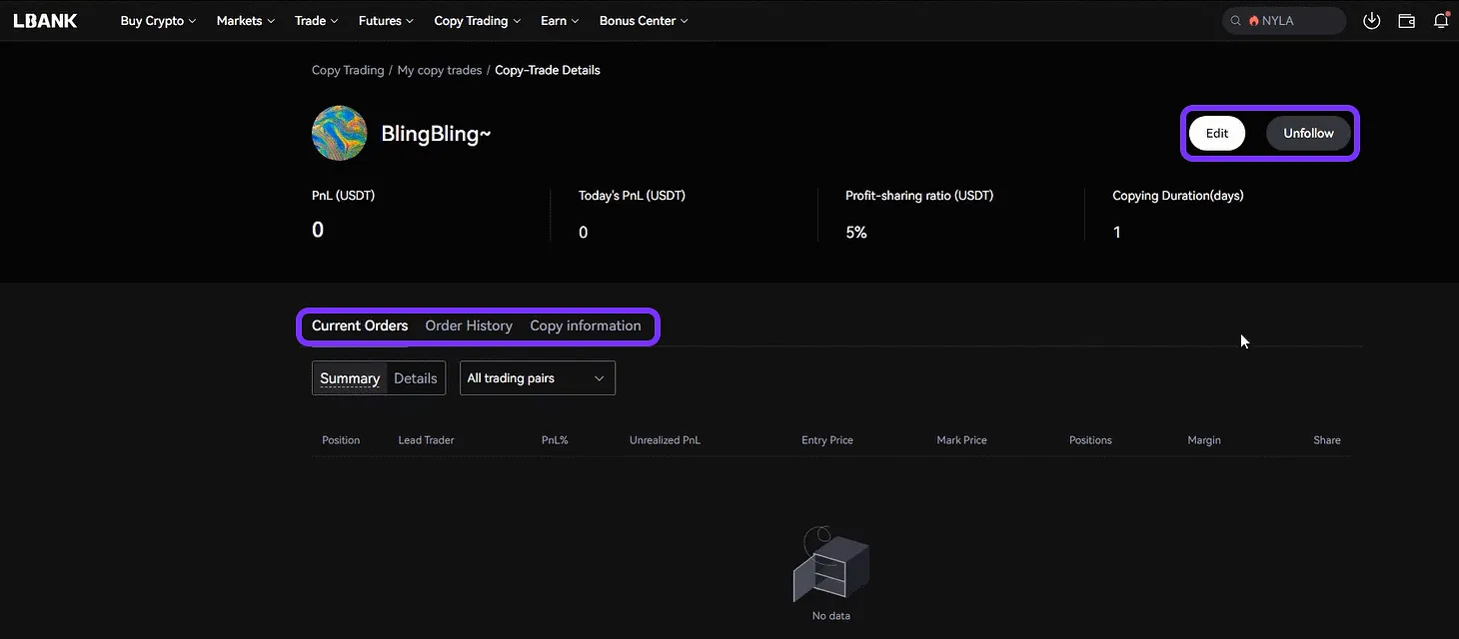
Task: Open the All trading pairs dropdown
Action: pos(538,378)
